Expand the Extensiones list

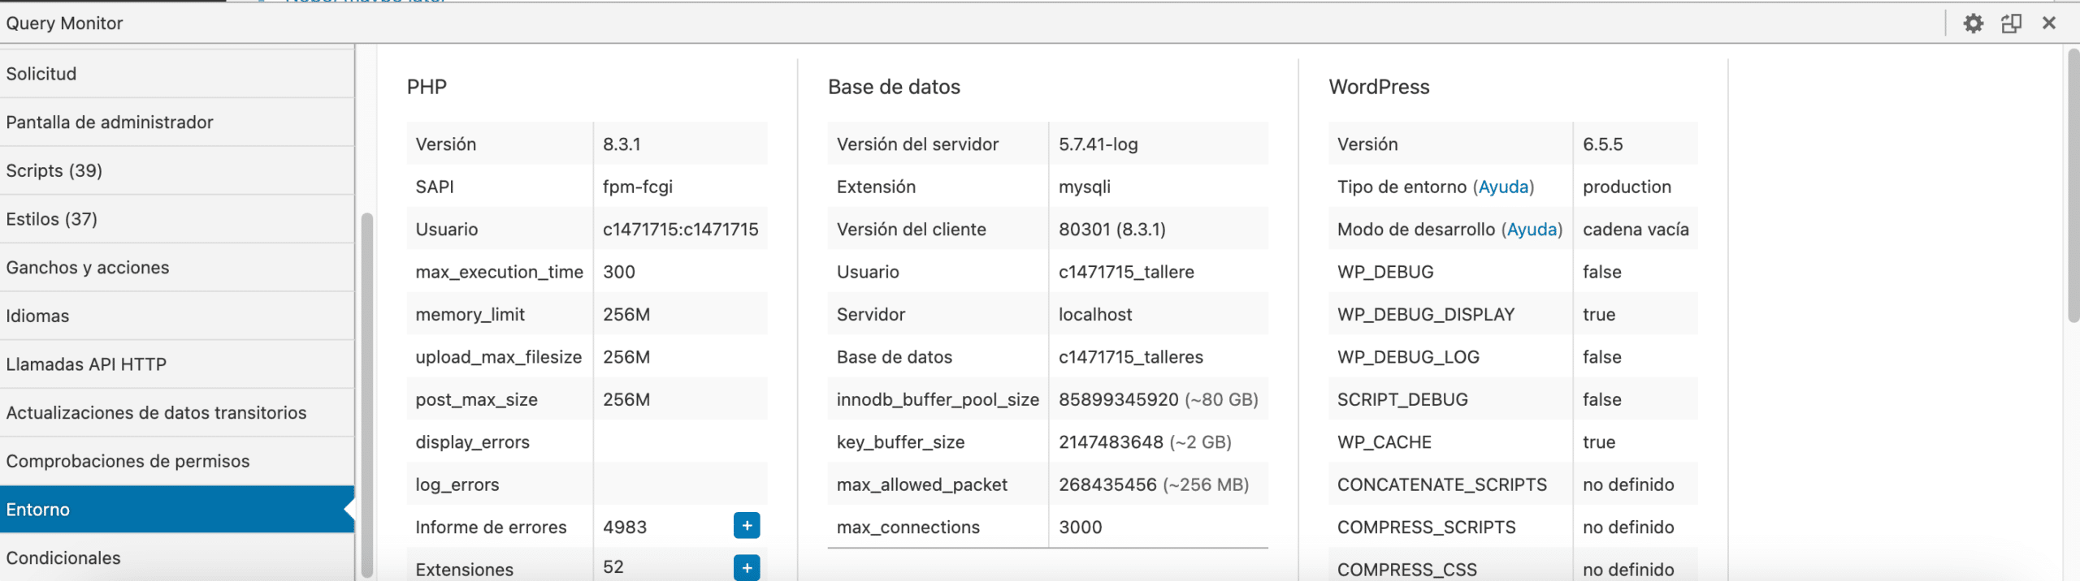point(746,567)
